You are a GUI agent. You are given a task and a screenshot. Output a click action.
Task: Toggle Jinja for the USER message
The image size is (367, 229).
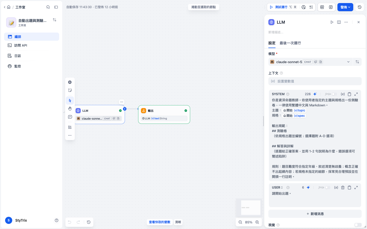click(328, 188)
